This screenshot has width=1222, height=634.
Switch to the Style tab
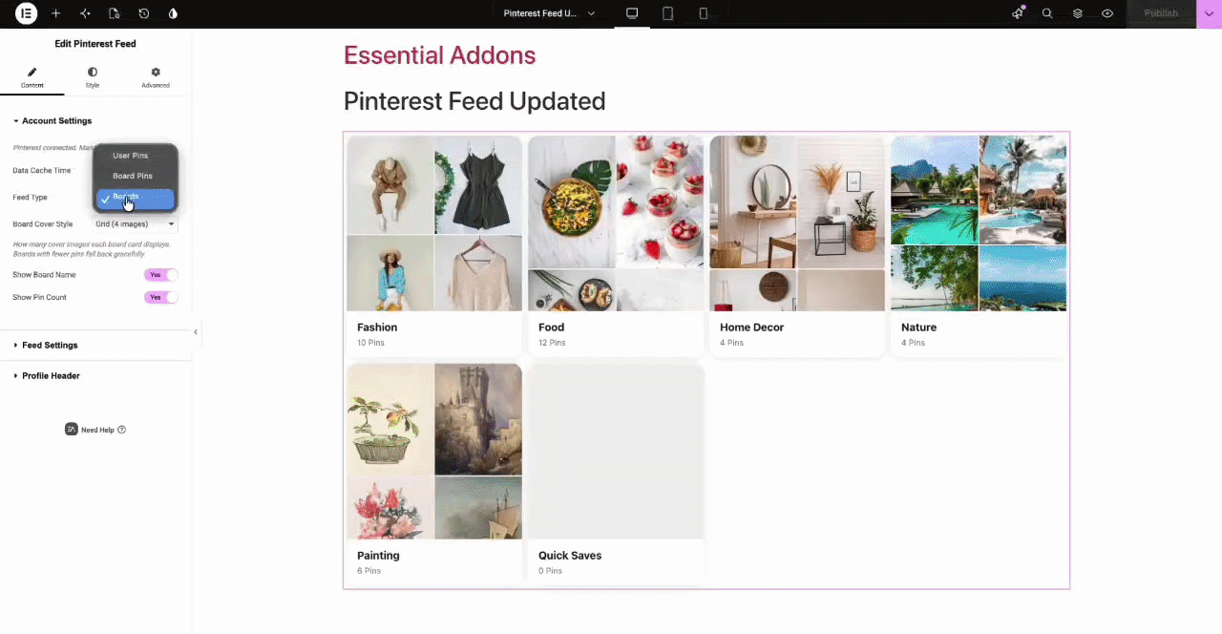[93, 77]
